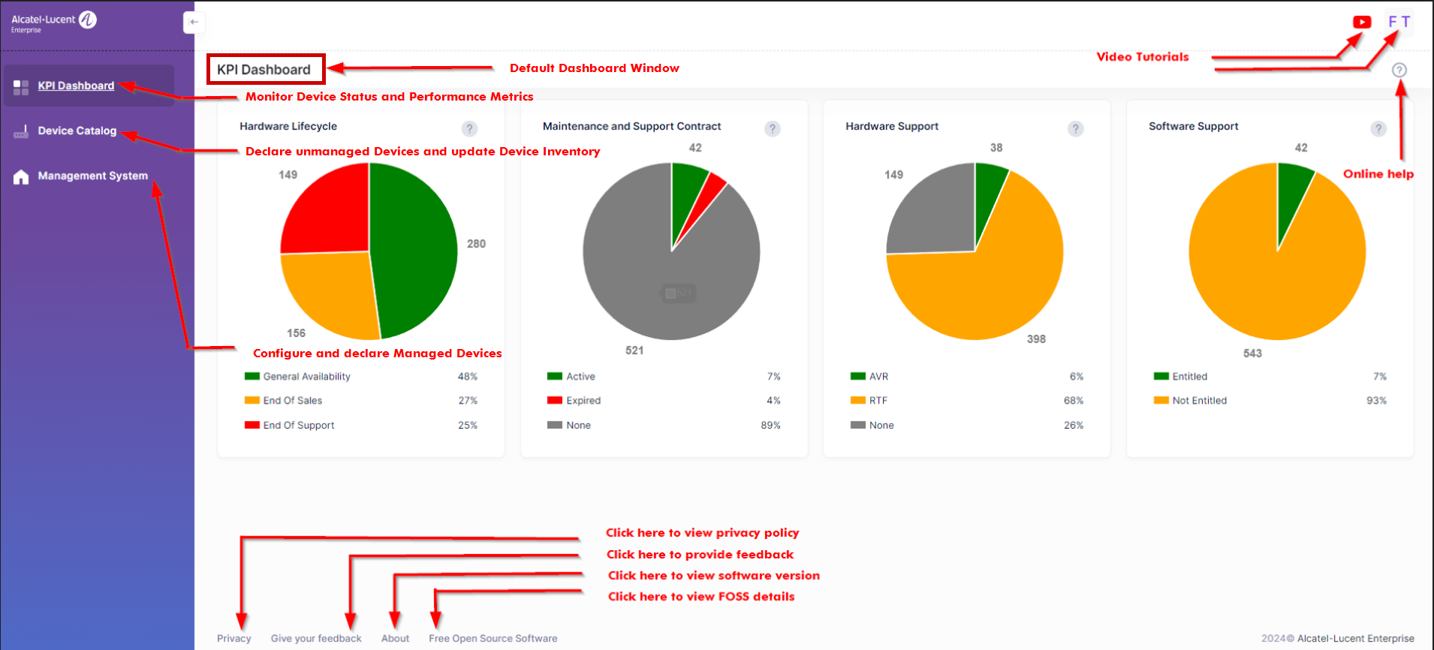1434x650 pixels.
Task: Open online help question mark icon
Action: [x=1399, y=70]
